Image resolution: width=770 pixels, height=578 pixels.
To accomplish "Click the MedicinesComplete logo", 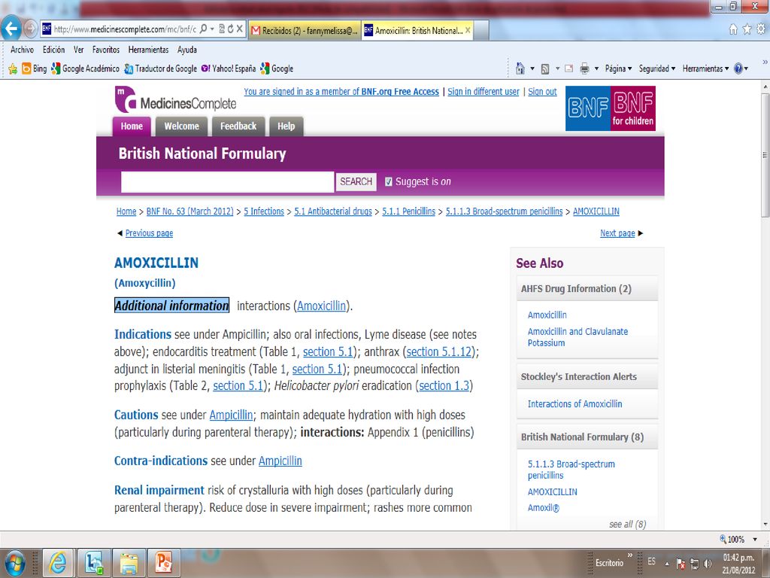I will click(x=175, y=100).
